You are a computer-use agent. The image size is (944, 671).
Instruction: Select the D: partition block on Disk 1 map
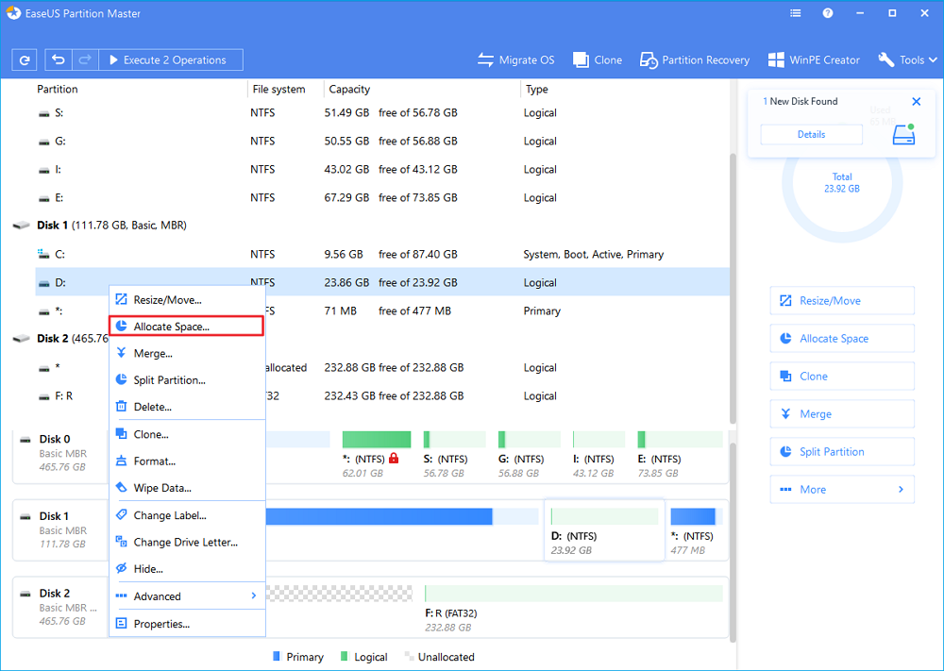(604, 528)
